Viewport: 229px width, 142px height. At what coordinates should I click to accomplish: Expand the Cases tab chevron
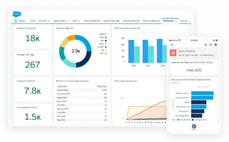(79, 21)
